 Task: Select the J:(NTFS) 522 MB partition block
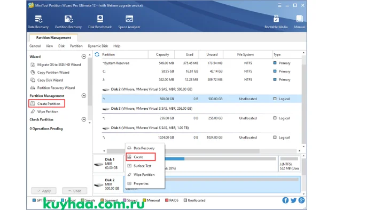pos(290,164)
